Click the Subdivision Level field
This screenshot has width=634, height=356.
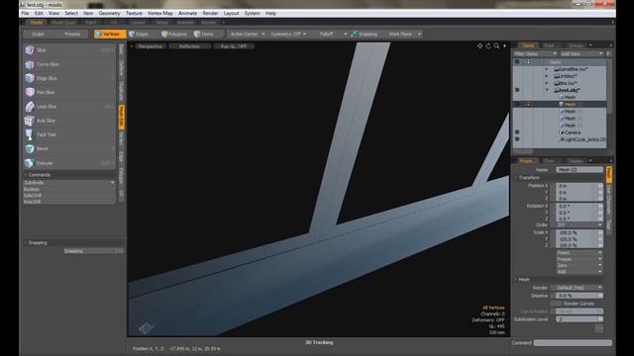tap(579, 319)
